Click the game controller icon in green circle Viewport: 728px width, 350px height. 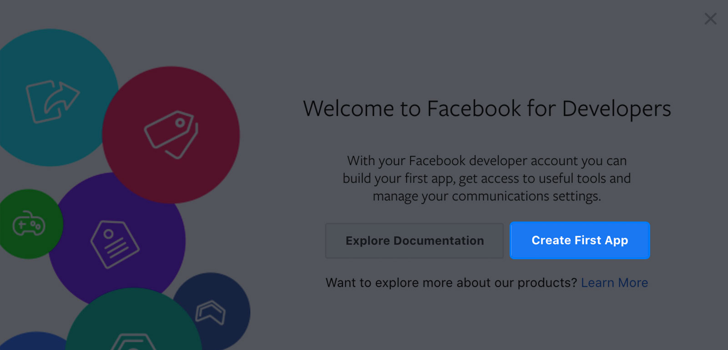tap(29, 223)
